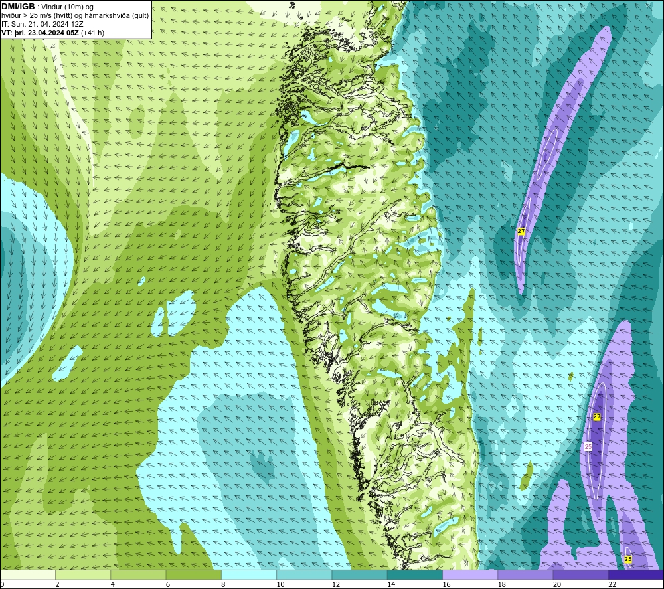The height and width of the screenshot is (589, 664).
Task: Pick the dark teal 14–16 m/s swatch
Action: [415, 574]
